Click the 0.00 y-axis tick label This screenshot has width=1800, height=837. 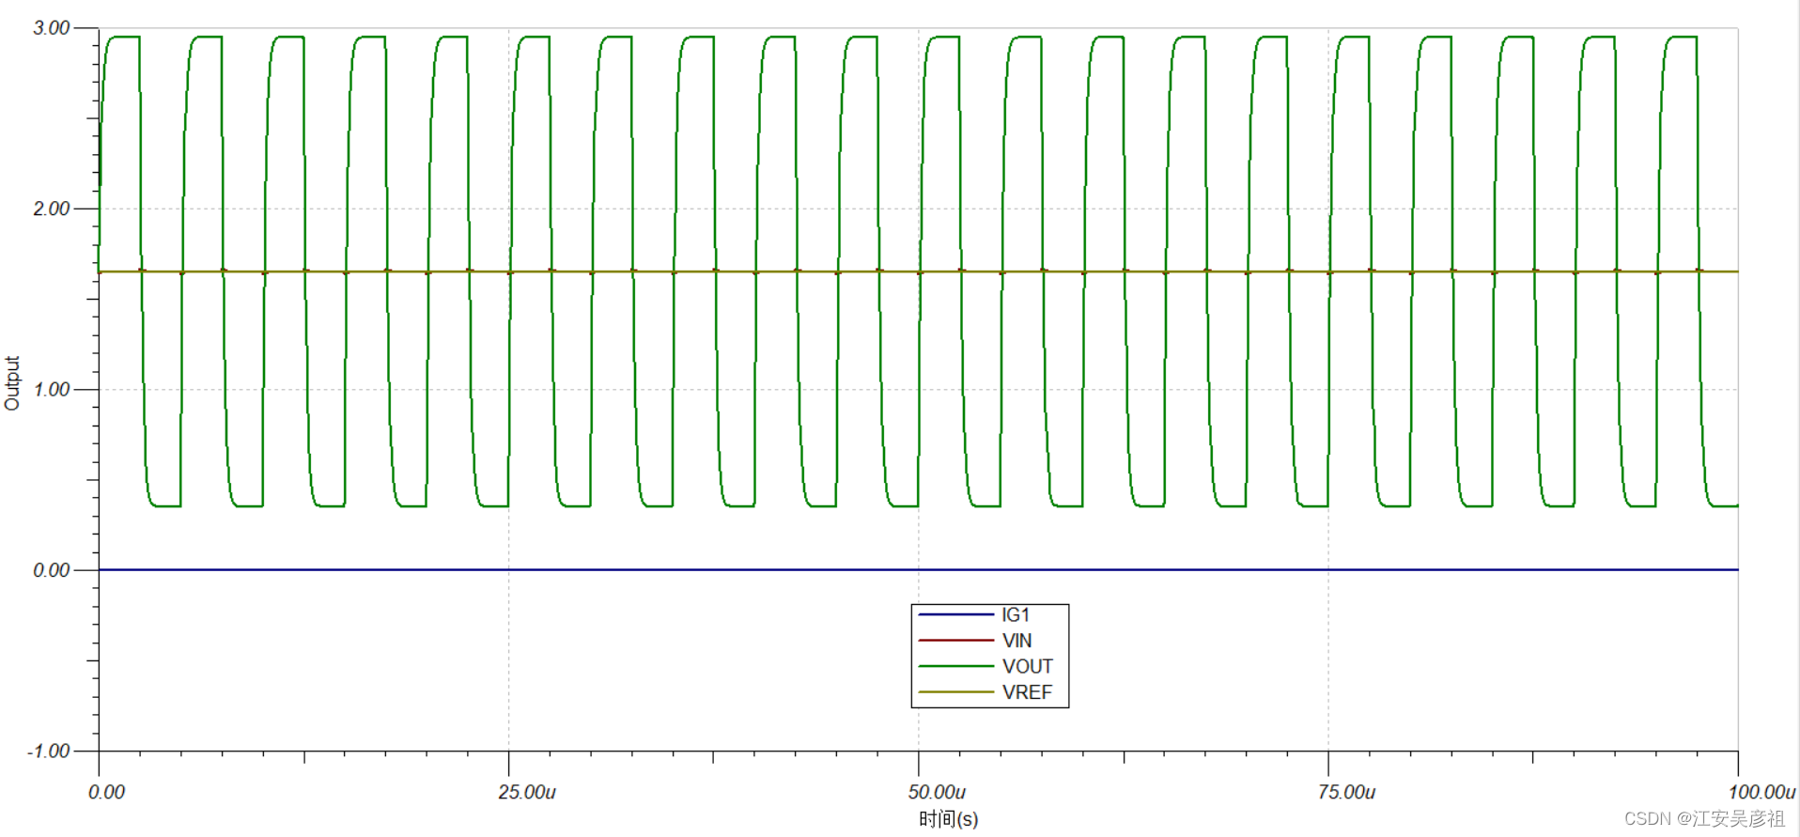(52, 570)
